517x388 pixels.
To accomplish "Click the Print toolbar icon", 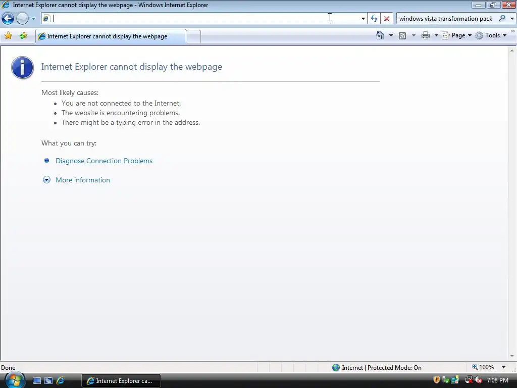I will point(426,35).
